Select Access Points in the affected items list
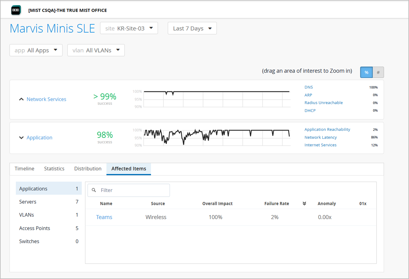The image size is (409, 279). (49, 228)
